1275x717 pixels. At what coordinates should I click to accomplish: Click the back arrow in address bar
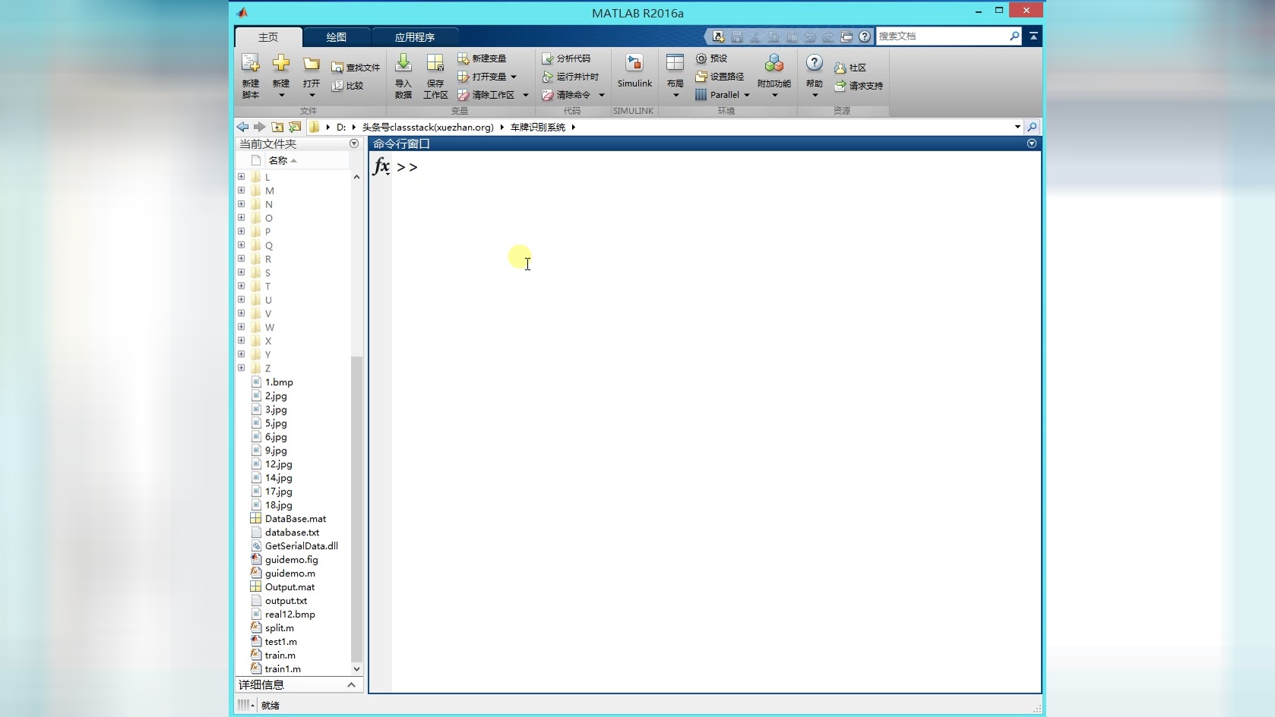(242, 127)
